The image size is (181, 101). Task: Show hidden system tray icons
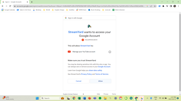(x=147, y=98)
